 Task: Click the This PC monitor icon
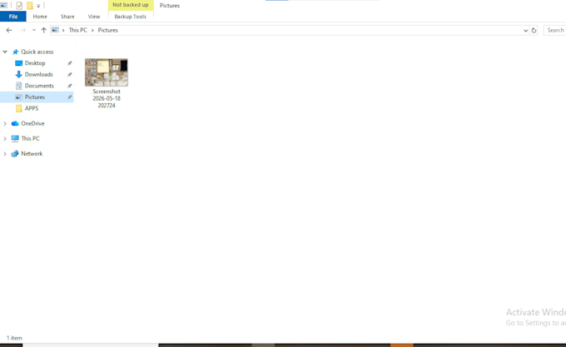pyautogui.click(x=15, y=138)
